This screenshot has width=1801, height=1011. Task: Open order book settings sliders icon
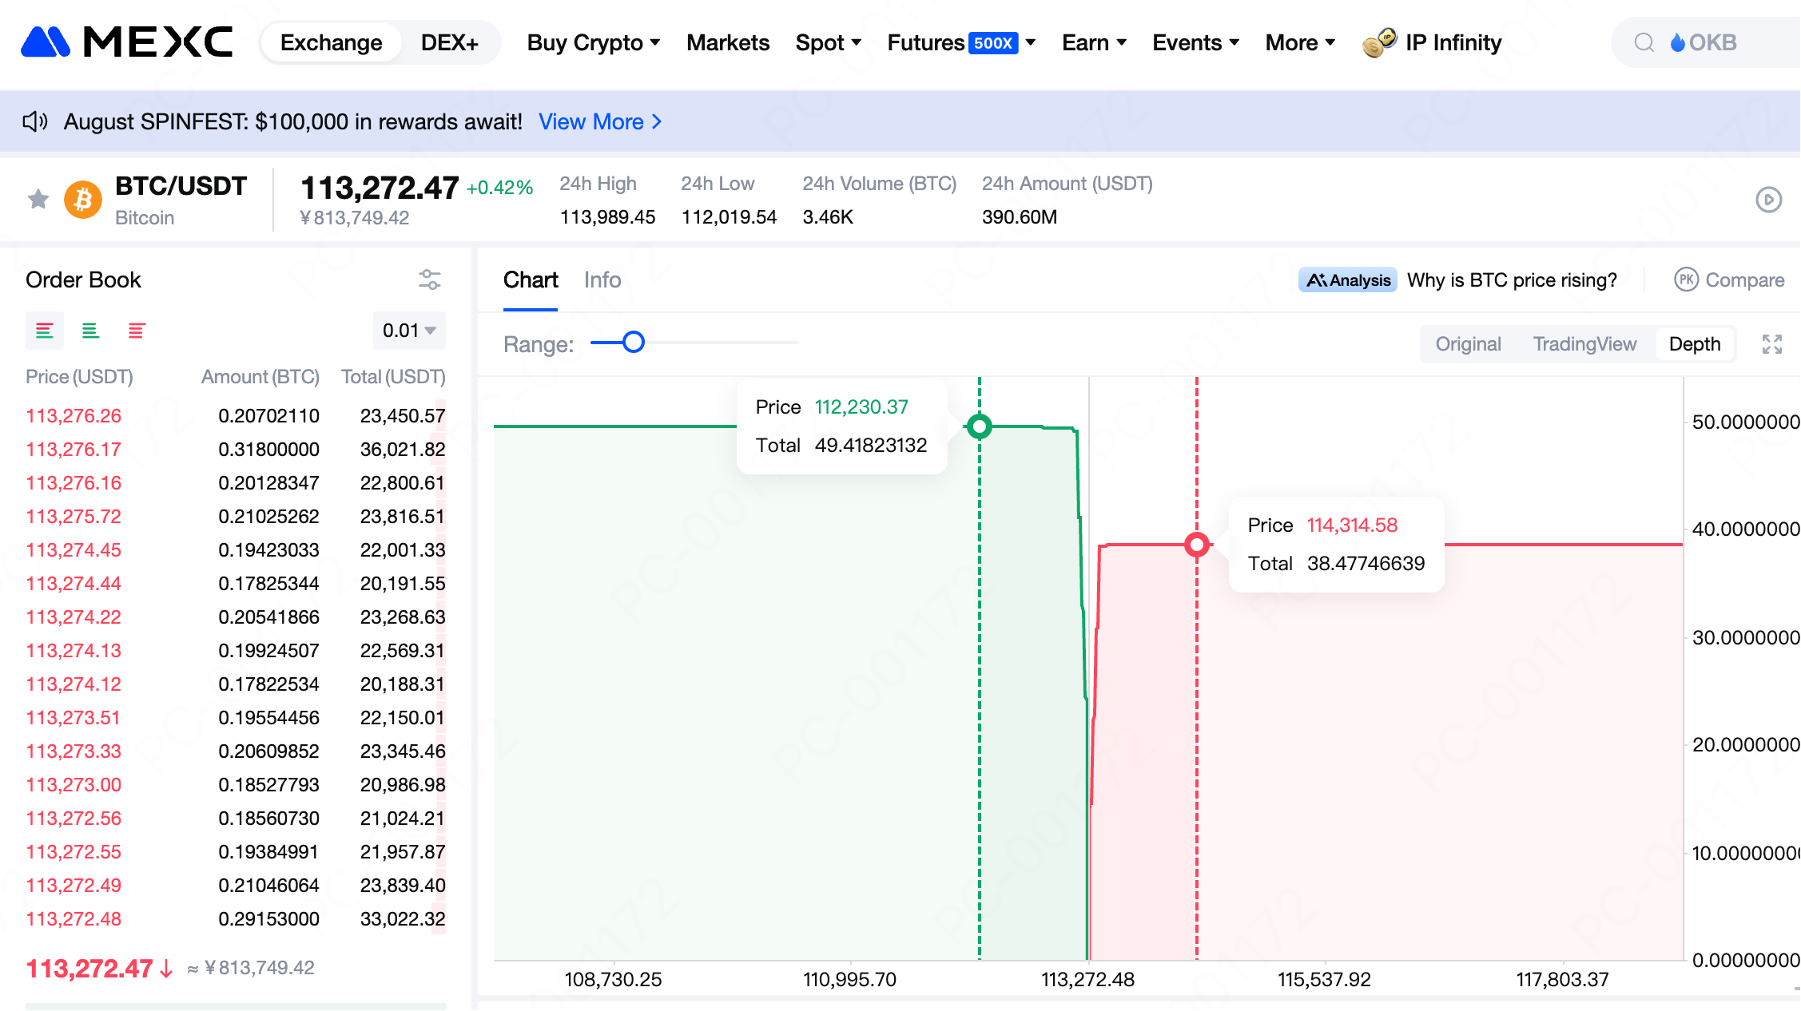pyautogui.click(x=429, y=280)
